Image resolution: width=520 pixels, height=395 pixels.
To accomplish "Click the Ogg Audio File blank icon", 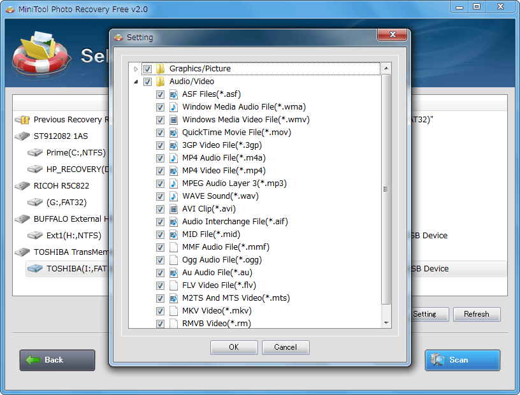I will tap(173, 260).
